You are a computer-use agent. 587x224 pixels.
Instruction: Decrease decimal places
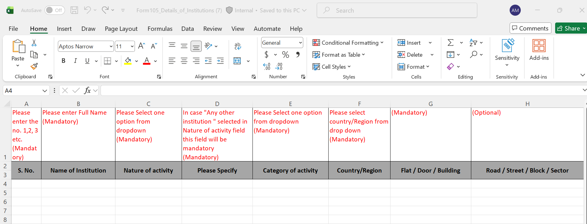pyautogui.click(x=278, y=66)
